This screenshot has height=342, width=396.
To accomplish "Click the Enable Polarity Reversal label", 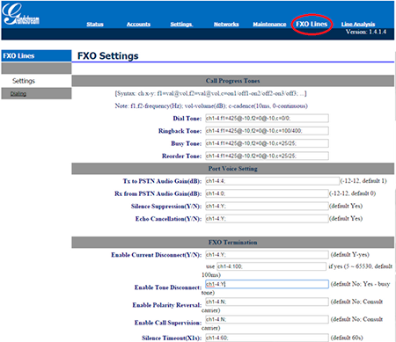I will coord(167,305).
